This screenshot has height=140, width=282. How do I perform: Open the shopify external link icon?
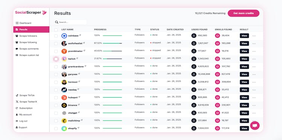click(79, 128)
